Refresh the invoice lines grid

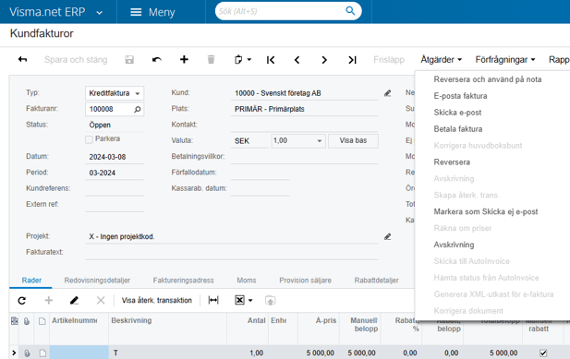click(x=22, y=300)
